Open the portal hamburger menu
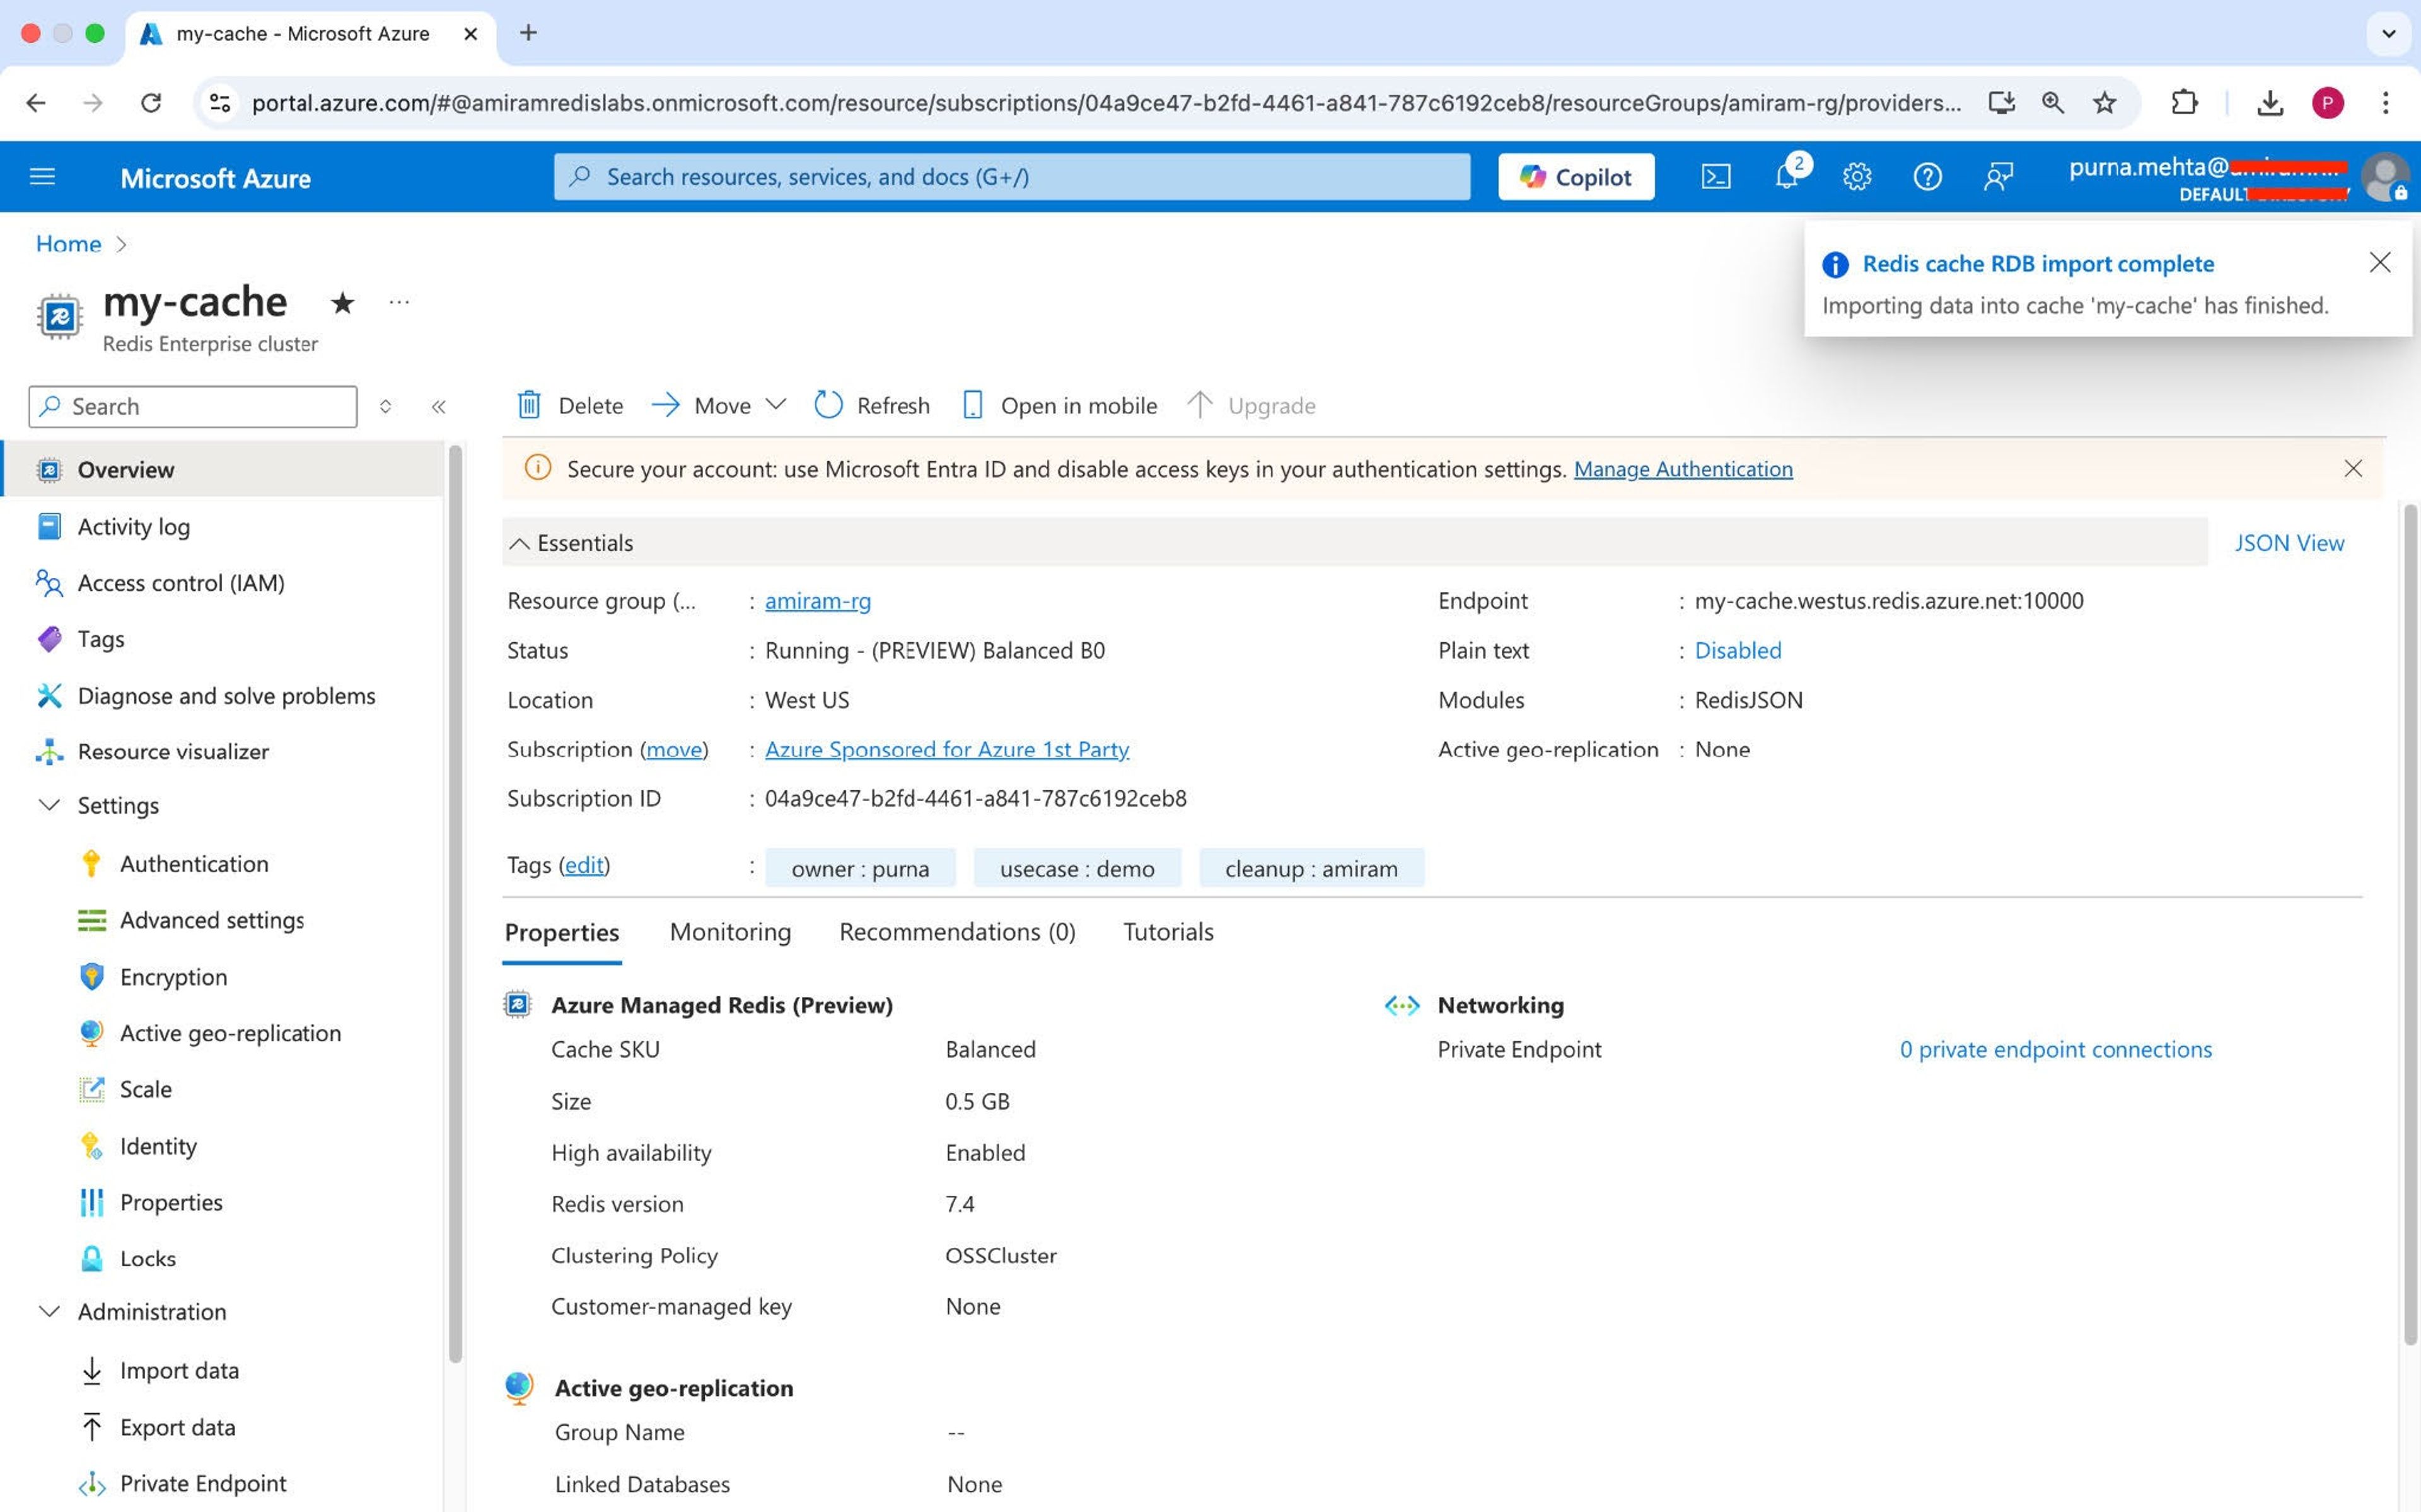This screenshot has width=2421, height=1512. [42, 177]
